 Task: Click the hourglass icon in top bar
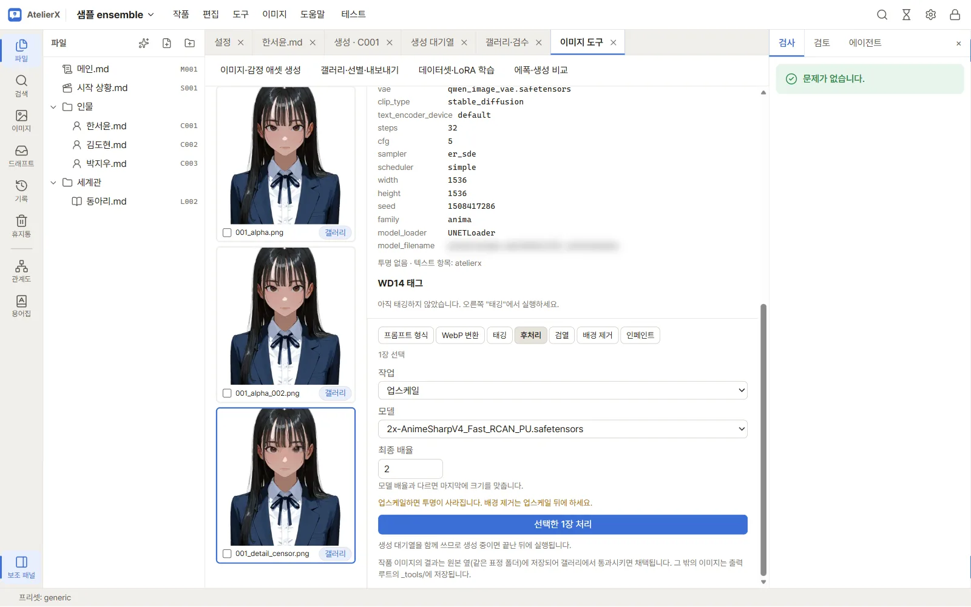click(x=907, y=15)
